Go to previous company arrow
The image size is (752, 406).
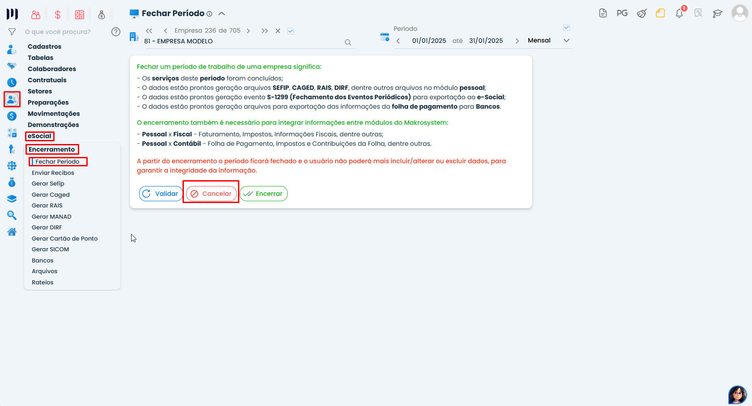166,31
